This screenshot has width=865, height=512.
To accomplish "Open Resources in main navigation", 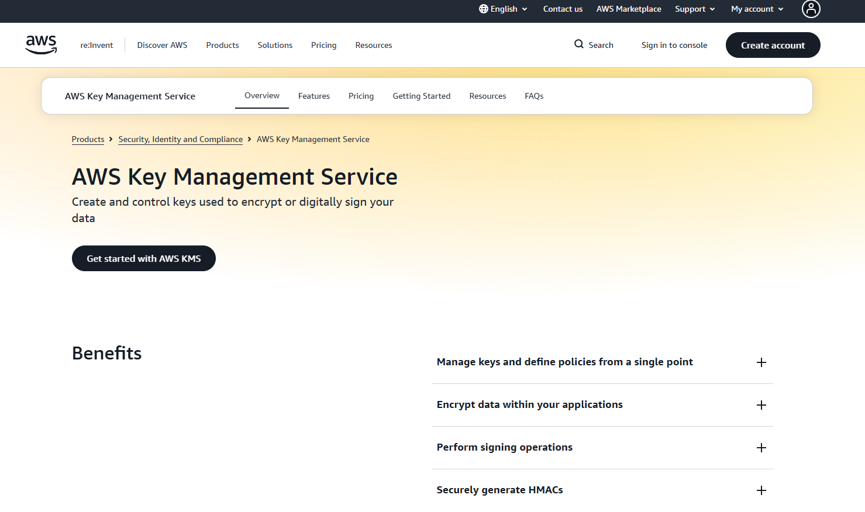I will click(x=374, y=45).
